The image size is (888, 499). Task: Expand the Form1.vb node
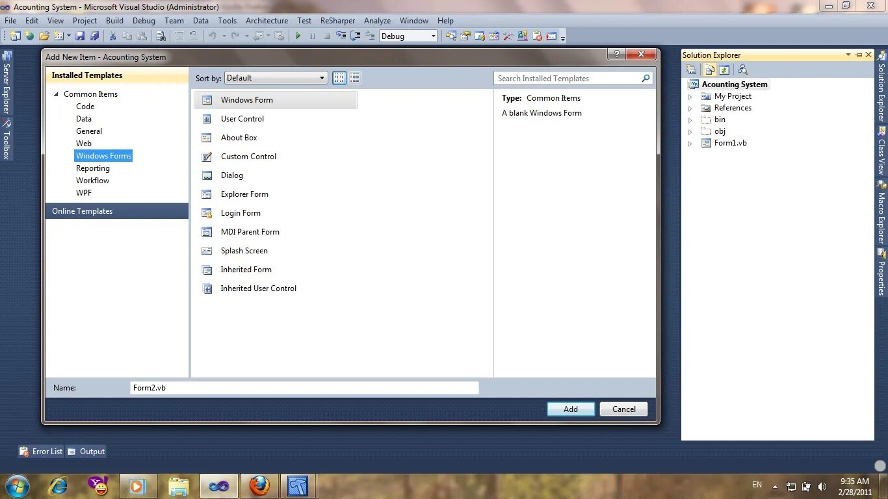click(x=690, y=143)
